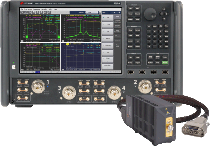Open the Stimulus menu in the menu bar
The height and width of the screenshot is (146, 210).
(x=44, y=9)
